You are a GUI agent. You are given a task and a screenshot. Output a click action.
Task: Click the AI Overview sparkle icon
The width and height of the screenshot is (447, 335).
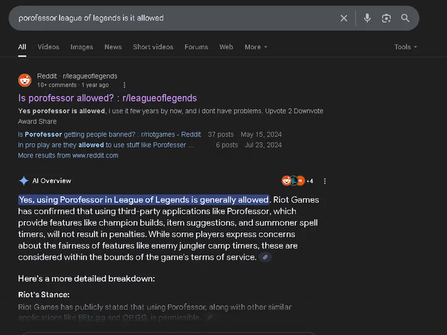24,180
